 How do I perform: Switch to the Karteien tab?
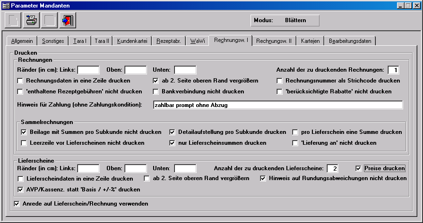[310, 41]
